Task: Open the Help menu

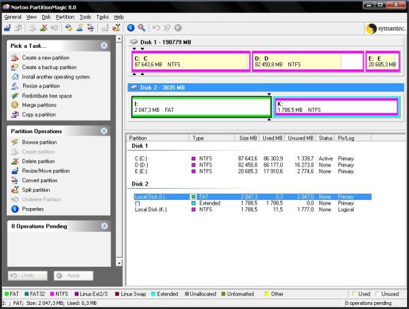Action: (119, 17)
